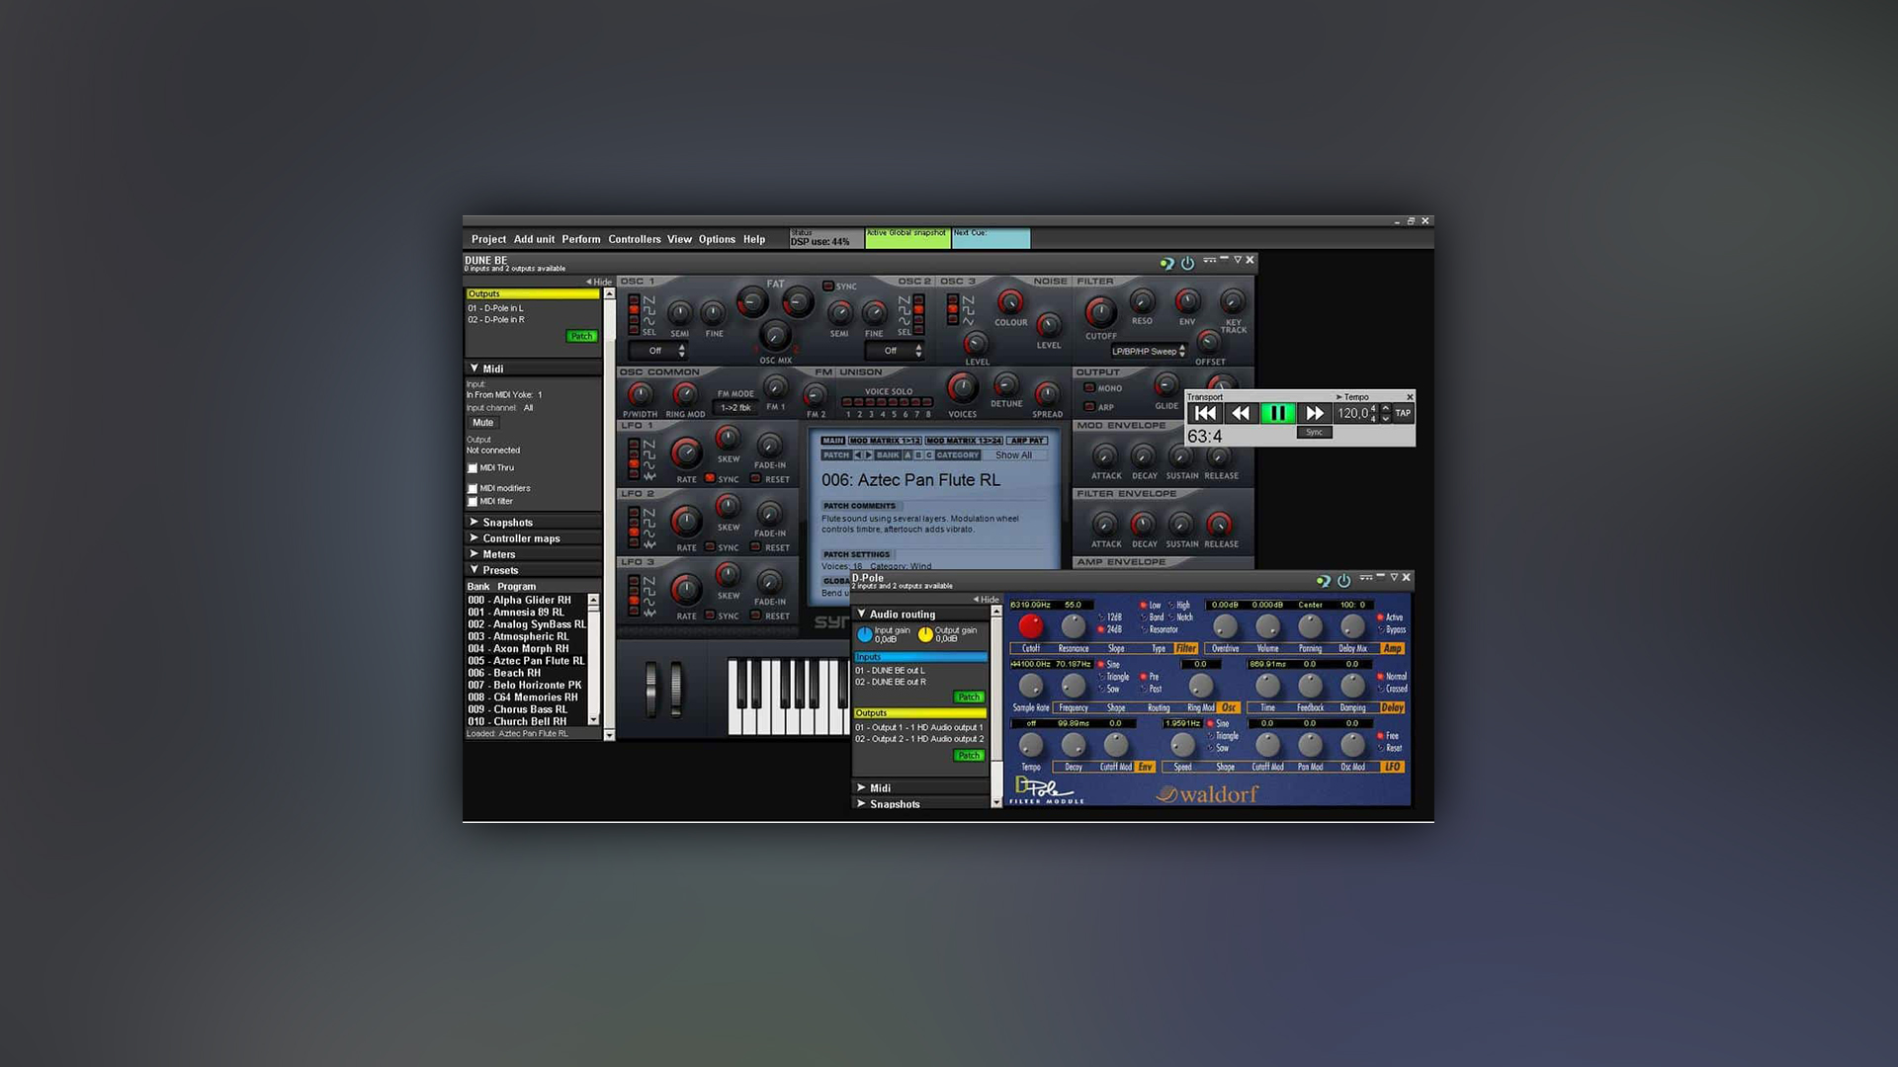
Task: Click the yellow Output gain color knob
Action: [x=924, y=633]
